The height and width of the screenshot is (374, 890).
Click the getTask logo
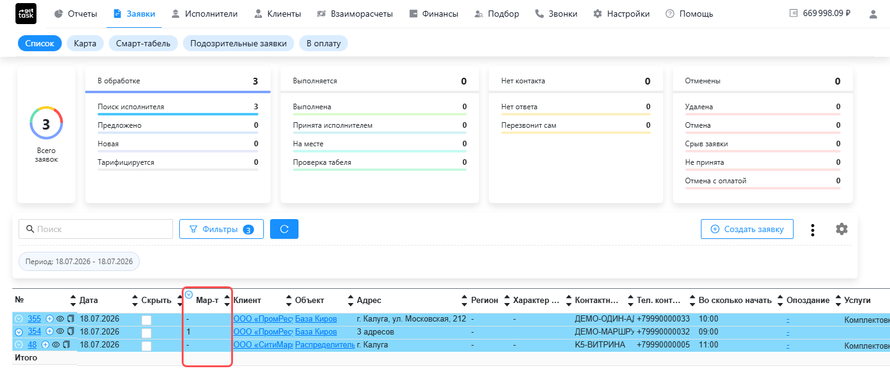26,14
